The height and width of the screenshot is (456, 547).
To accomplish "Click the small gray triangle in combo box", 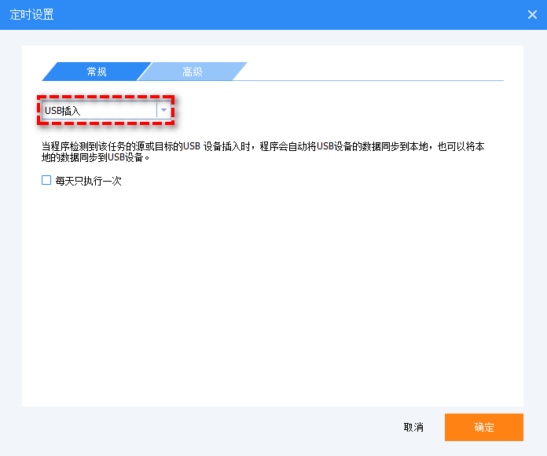I will click(x=163, y=111).
